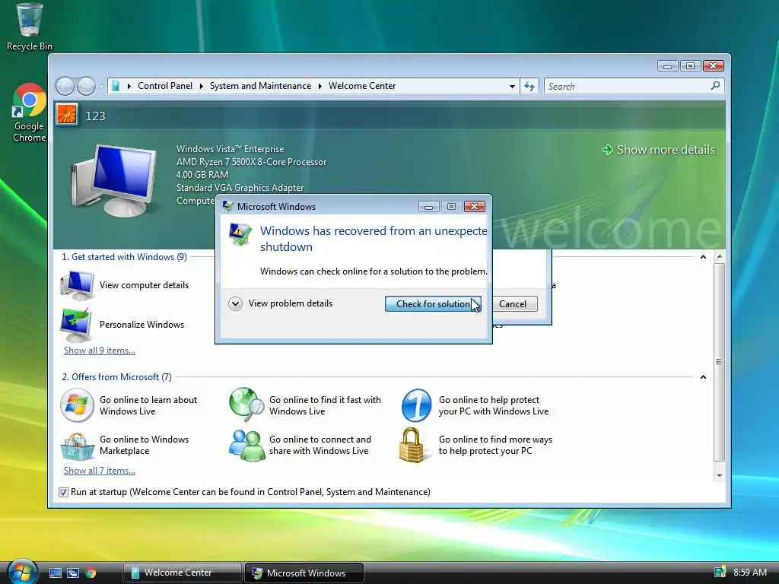Click the System and Maintenance breadcrumb
Screen dimensions: 779x584
260,86
